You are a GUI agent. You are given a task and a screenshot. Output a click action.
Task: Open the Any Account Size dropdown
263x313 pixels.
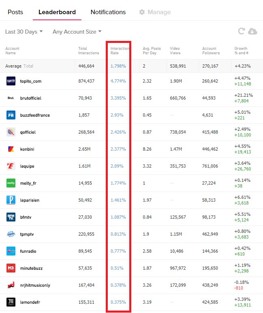(77, 32)
